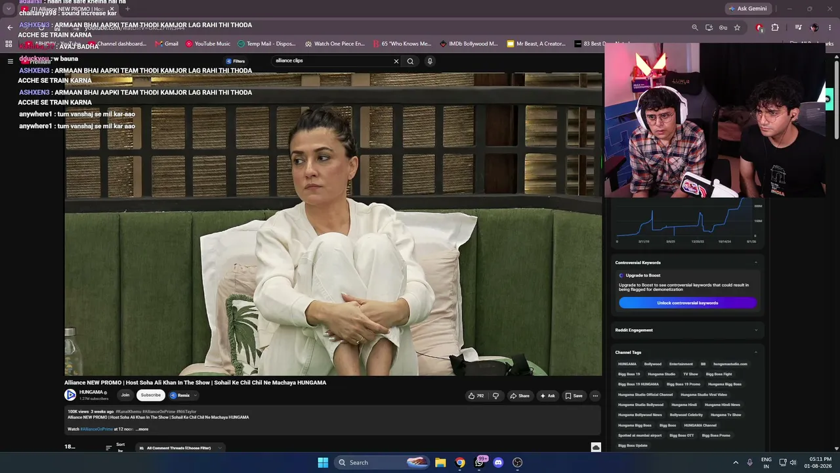Open the browser tab search dropdown
The height and width of the screenshot is (473, 840).
tap(9, 9)
